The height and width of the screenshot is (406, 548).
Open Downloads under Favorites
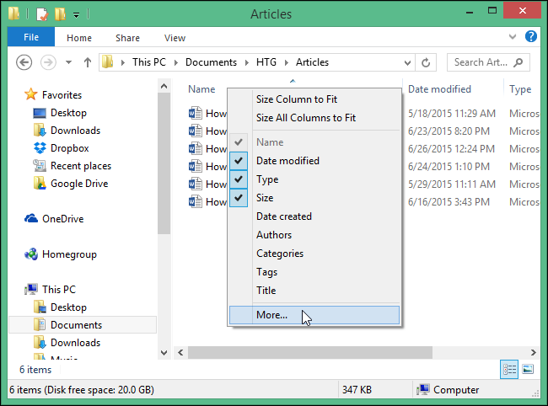[x=76, y=131]
